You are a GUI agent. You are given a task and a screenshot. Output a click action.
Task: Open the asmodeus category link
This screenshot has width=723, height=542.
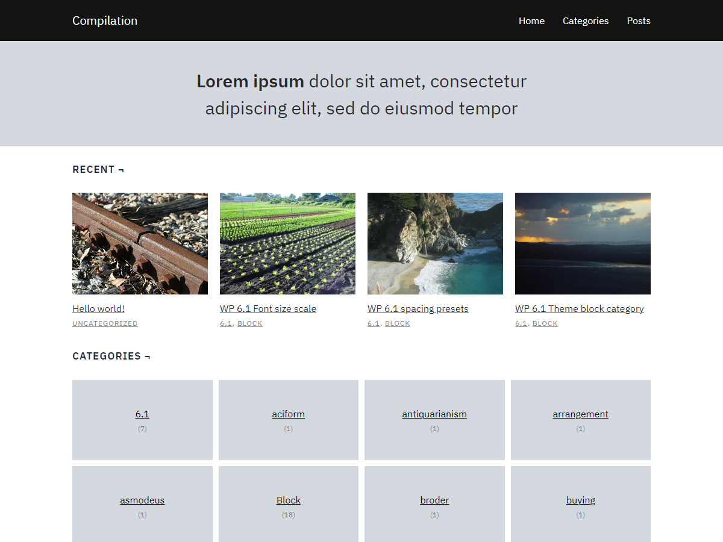click(x=142, y=500)
